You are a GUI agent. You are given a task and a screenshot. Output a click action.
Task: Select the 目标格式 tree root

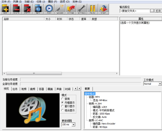click(90, 94)
